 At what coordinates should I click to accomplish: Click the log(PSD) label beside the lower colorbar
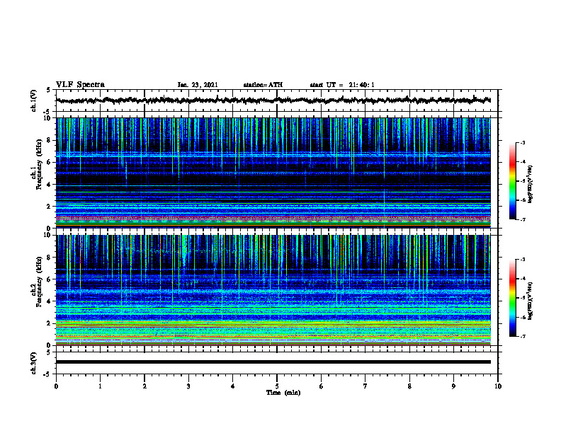coord(531,301)
